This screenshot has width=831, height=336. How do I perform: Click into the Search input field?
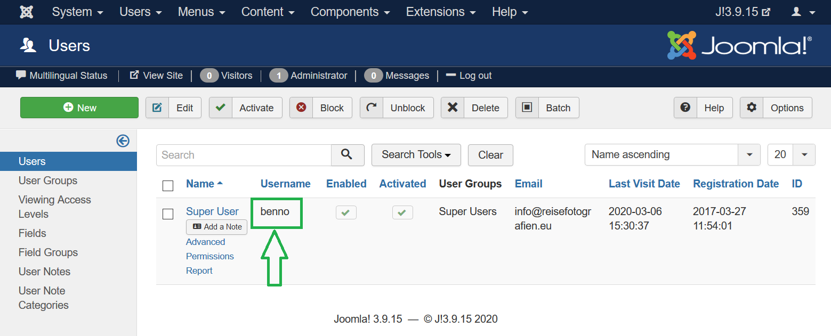244,155
